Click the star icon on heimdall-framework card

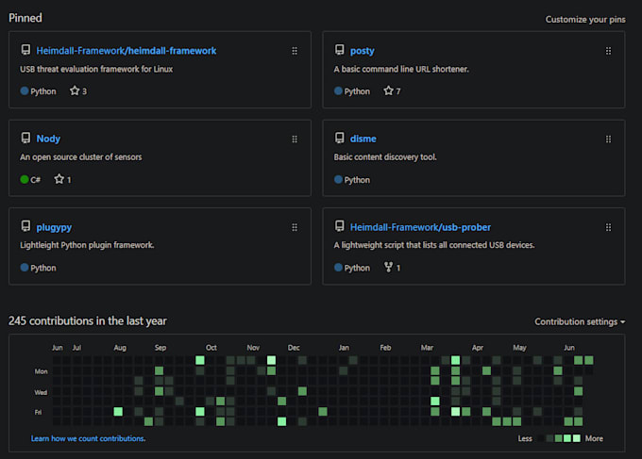[x=75, y=91]
